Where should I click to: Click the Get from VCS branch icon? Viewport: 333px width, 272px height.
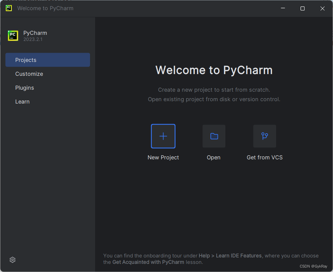pos(265,136)
